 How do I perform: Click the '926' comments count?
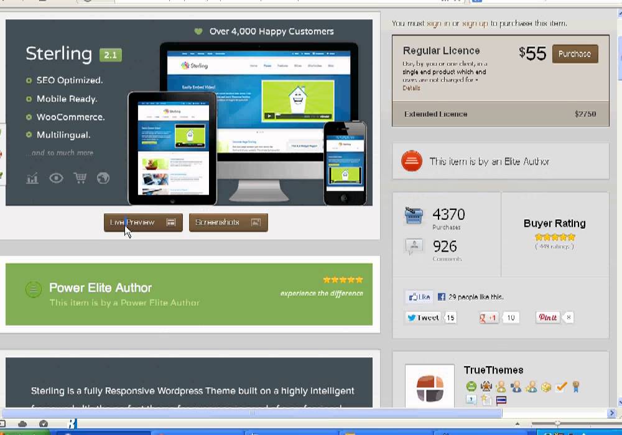click(x=445, y=247)
